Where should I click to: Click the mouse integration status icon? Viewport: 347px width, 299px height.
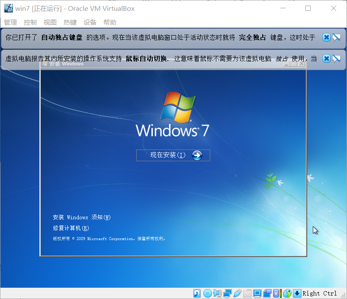287,293
